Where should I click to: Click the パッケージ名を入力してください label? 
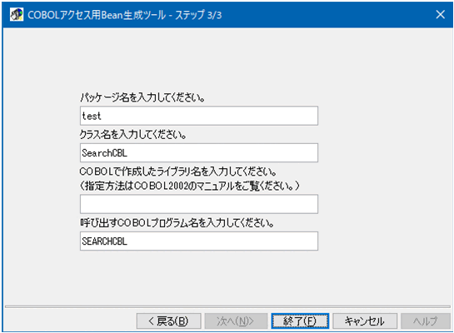point(142,97)
